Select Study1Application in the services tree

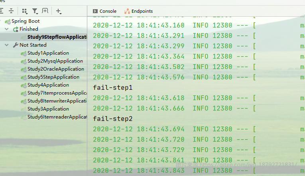[48, 53]
